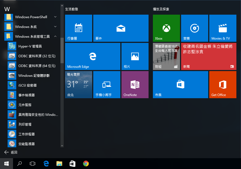This screenshot has height=169, width=241.
Task: Open the 郵件 mail tile
Action: (121, 28)
